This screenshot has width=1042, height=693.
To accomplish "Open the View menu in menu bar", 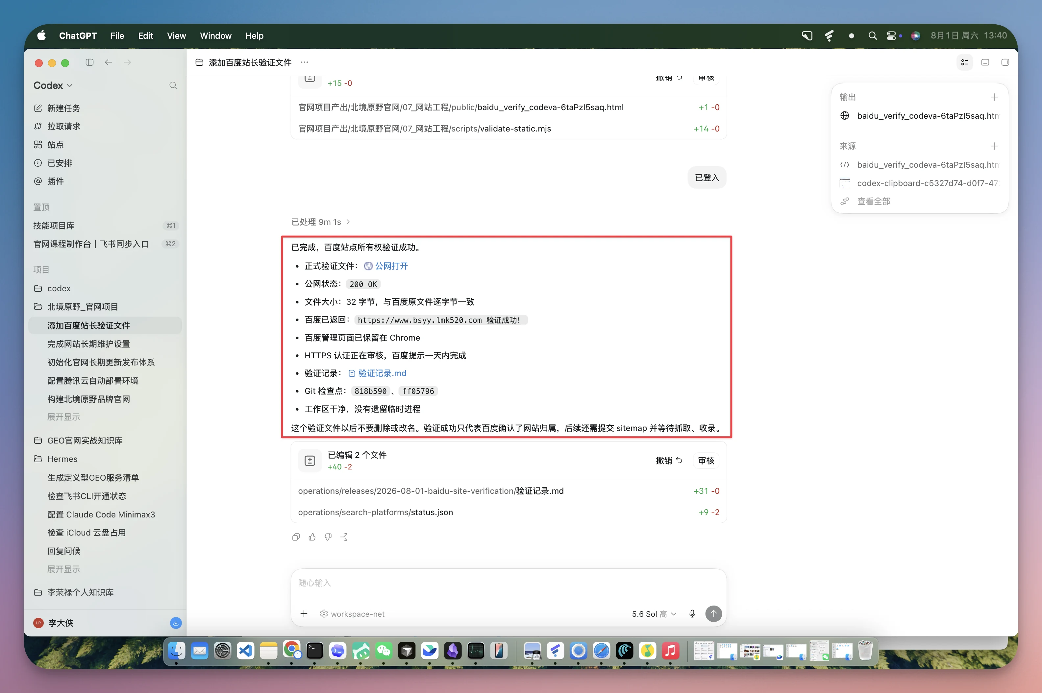I will pos(176,36).
